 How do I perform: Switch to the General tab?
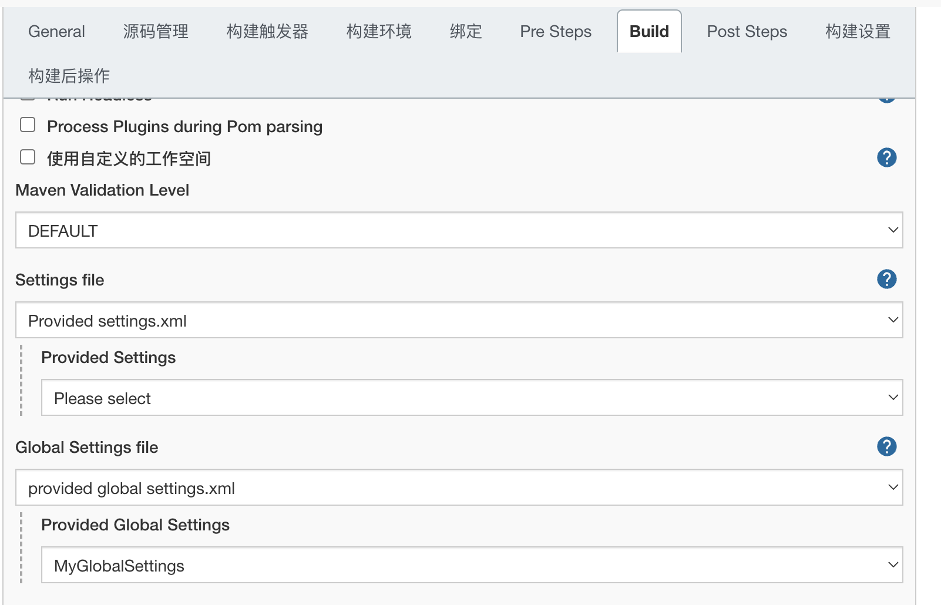pyautogui.click(x=56, y=31)
